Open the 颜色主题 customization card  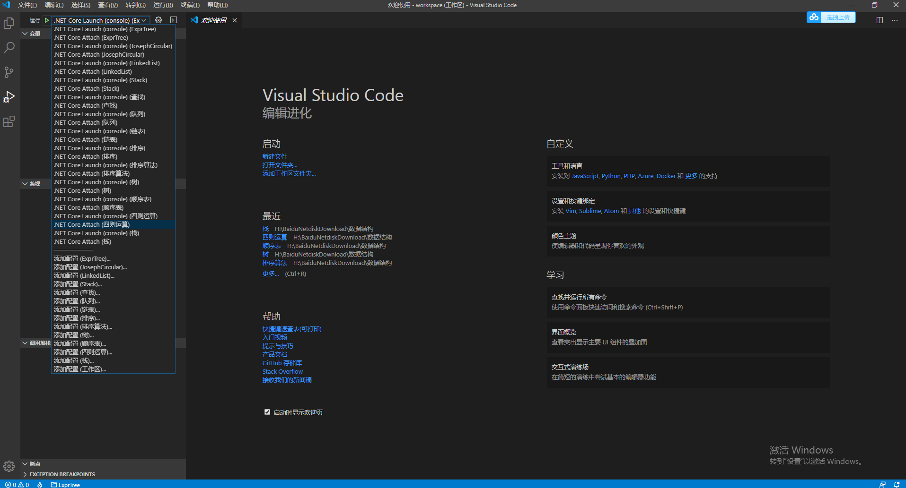coord(688,241)
